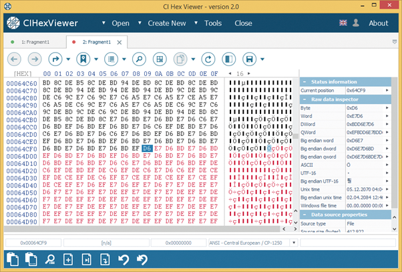Click Close in the menu bar
Viewport: 402px width, 272px height.
(x=243, y=23)
